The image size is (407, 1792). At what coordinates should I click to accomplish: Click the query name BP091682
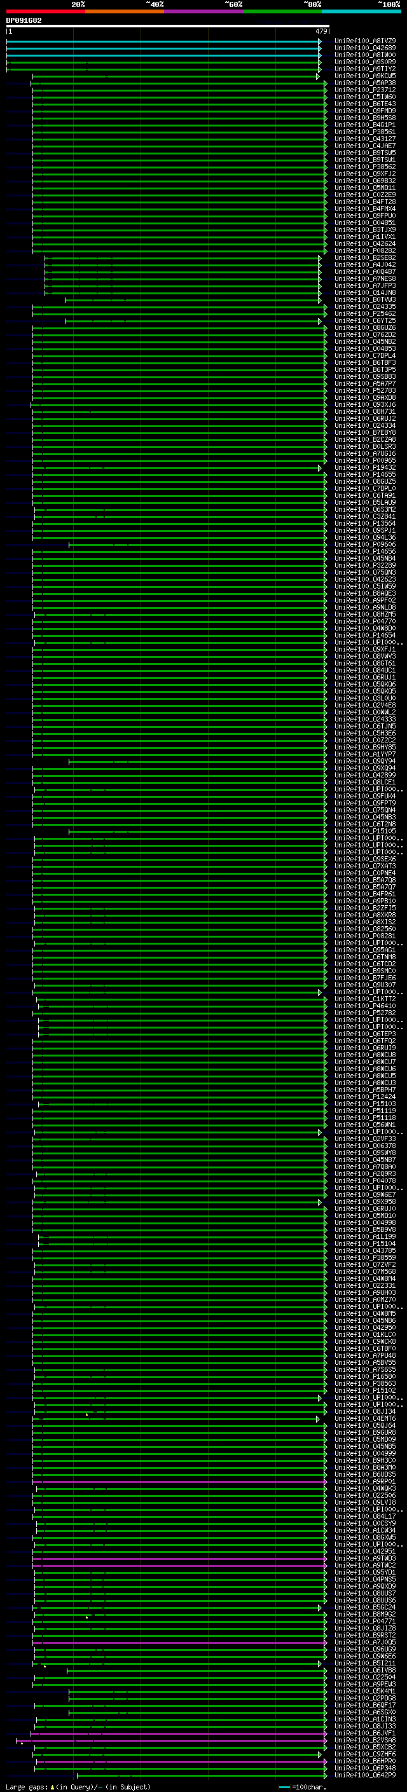24,21
